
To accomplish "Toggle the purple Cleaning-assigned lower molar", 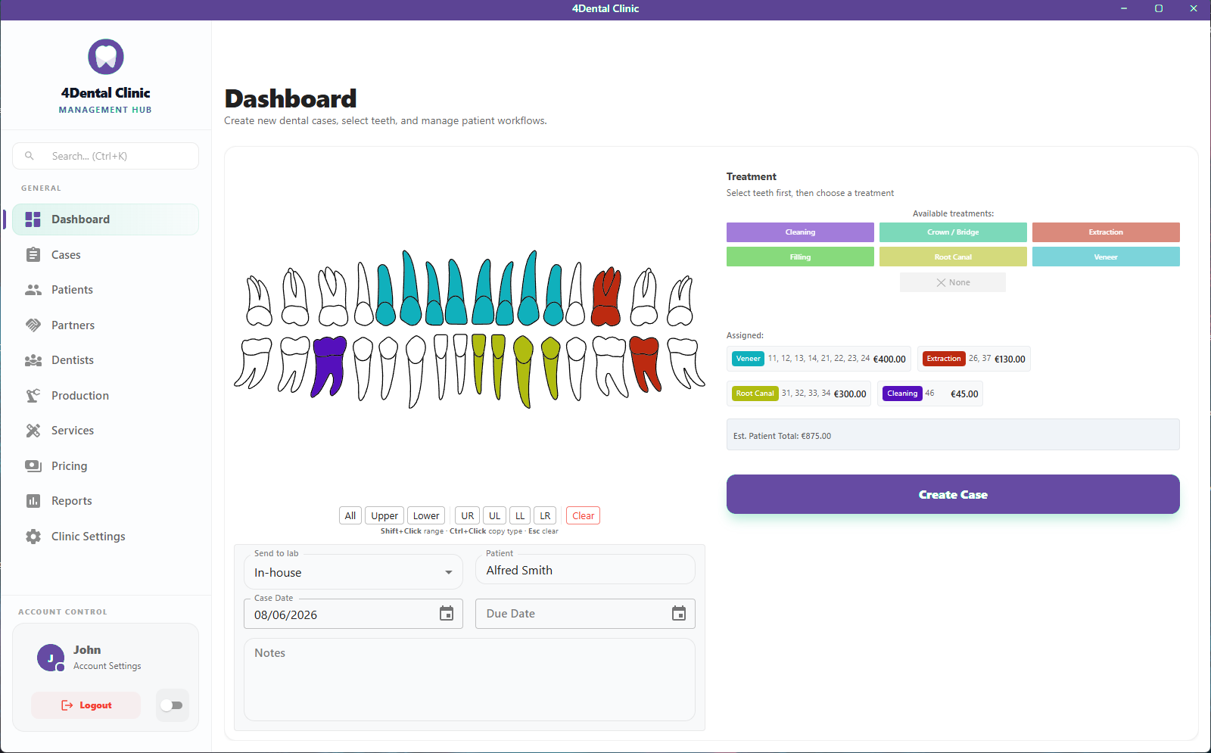I will 329,366.
